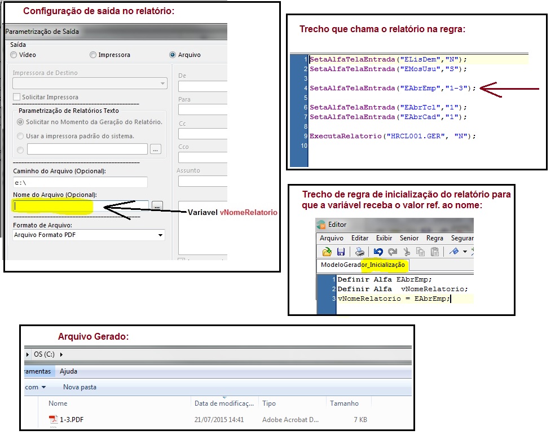Switch to the ModeloGerador_Inicialização tab

(x=363, y=265)
